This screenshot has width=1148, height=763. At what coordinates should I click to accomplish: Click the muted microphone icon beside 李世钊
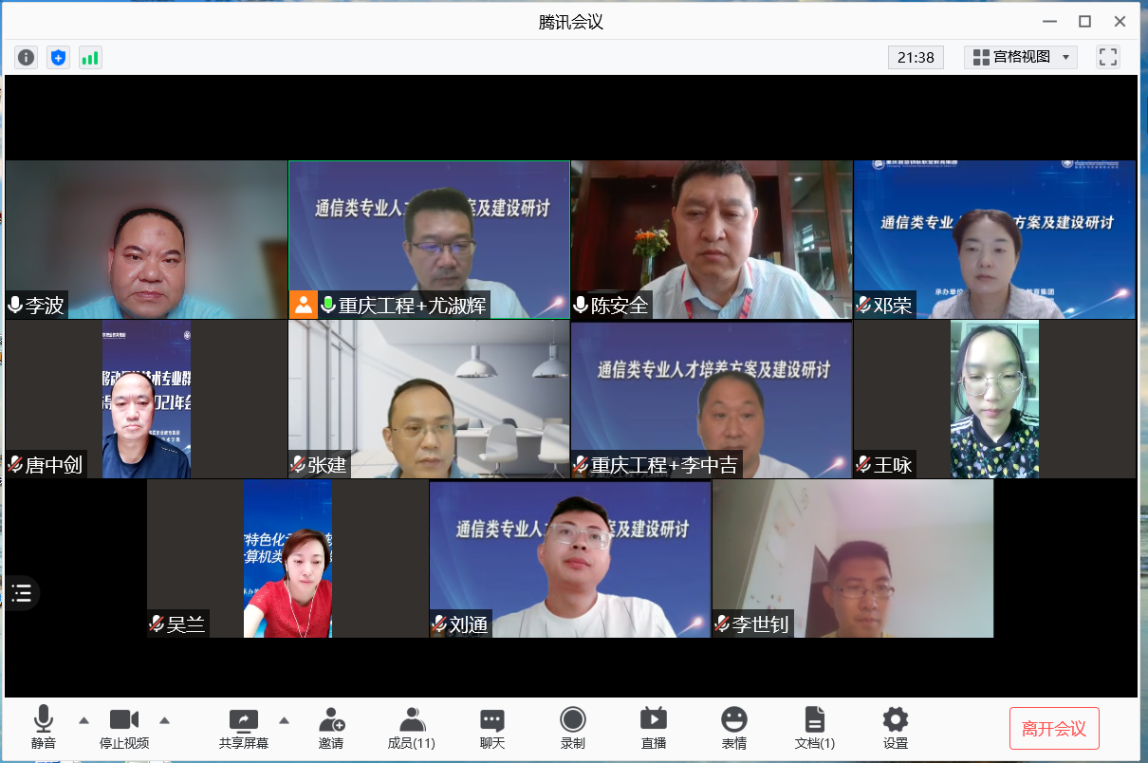722,623
